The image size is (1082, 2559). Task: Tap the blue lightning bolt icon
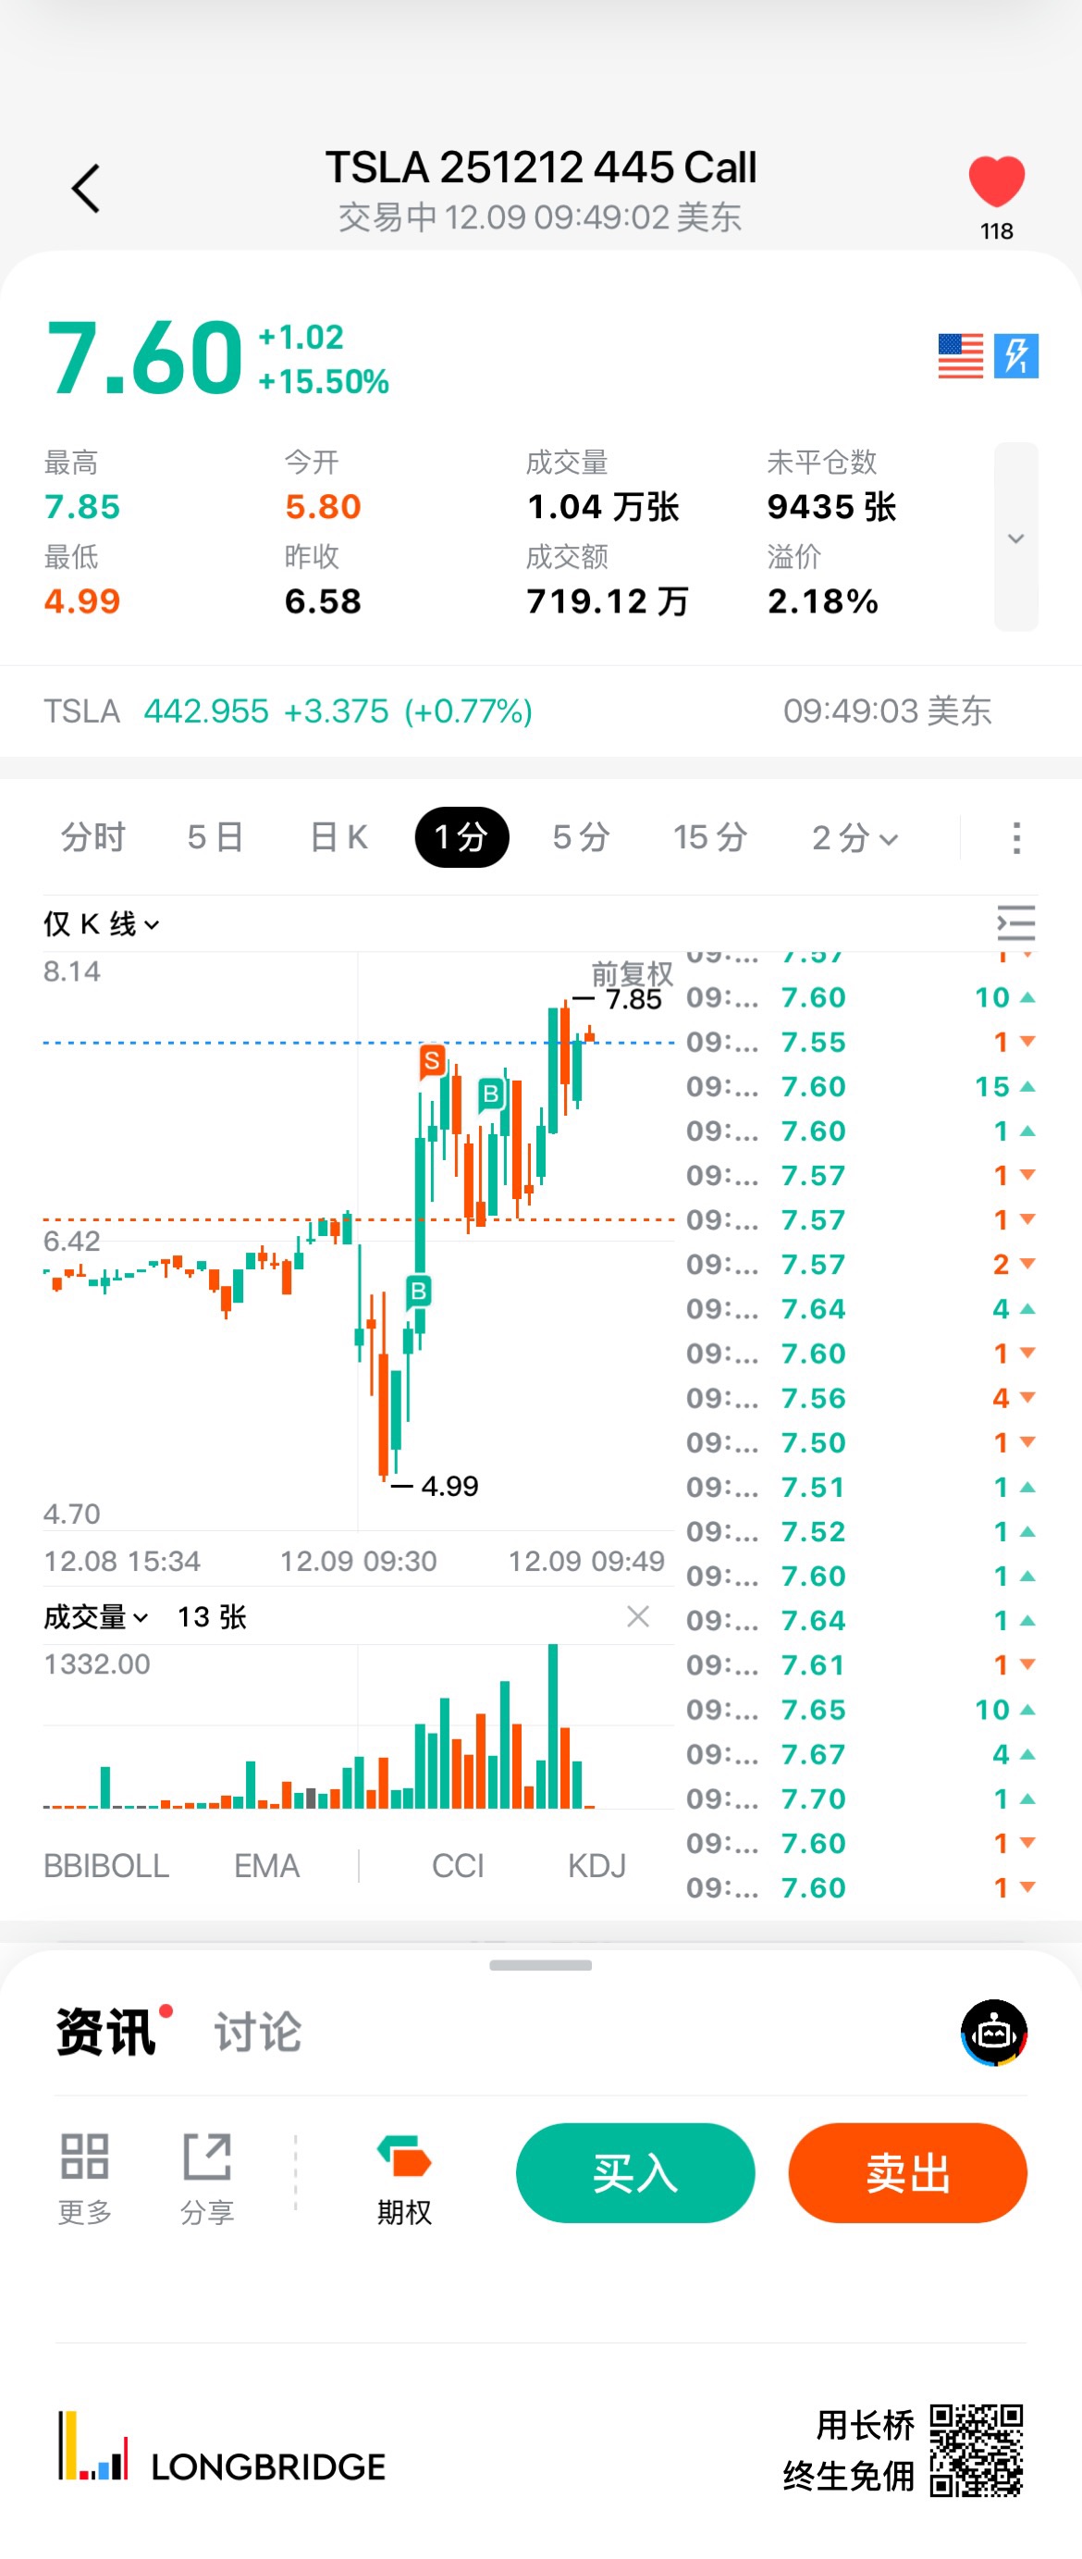coord(1015,355)
